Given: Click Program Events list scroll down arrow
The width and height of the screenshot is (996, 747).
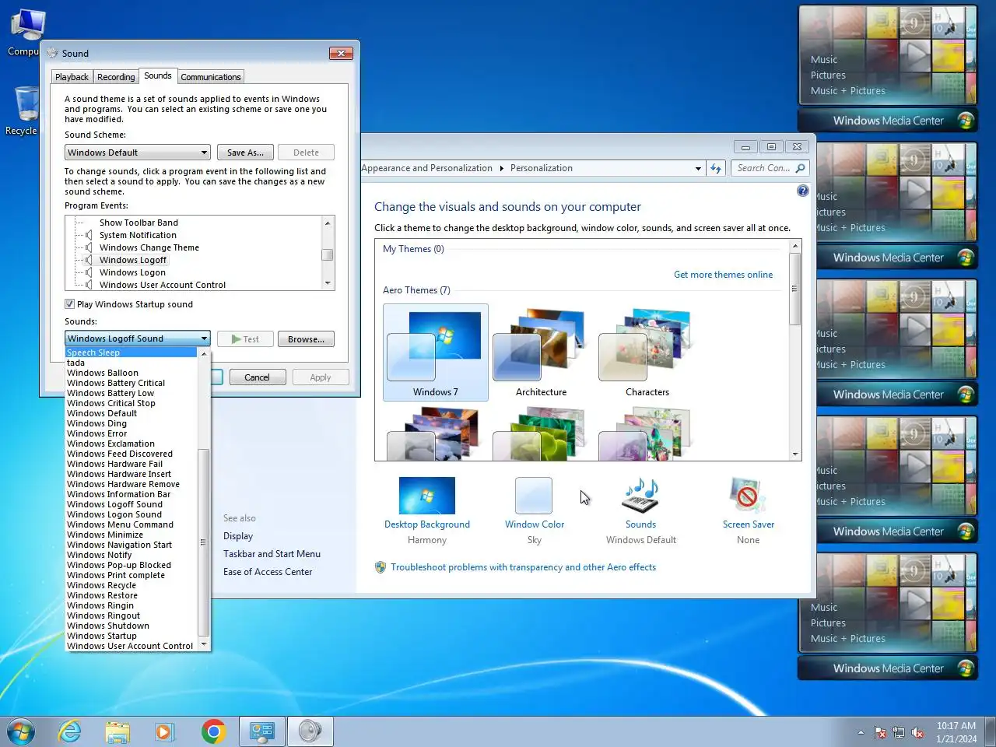Looking at the screenshot, I should (328, 283).
